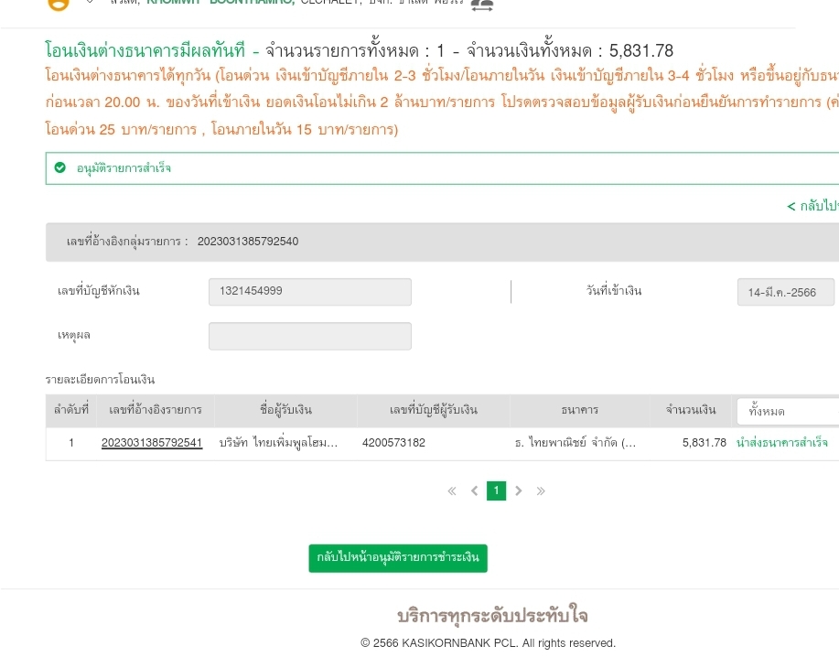Jump to last page of results
The image size is (839, 668).
tap(541, 491)
